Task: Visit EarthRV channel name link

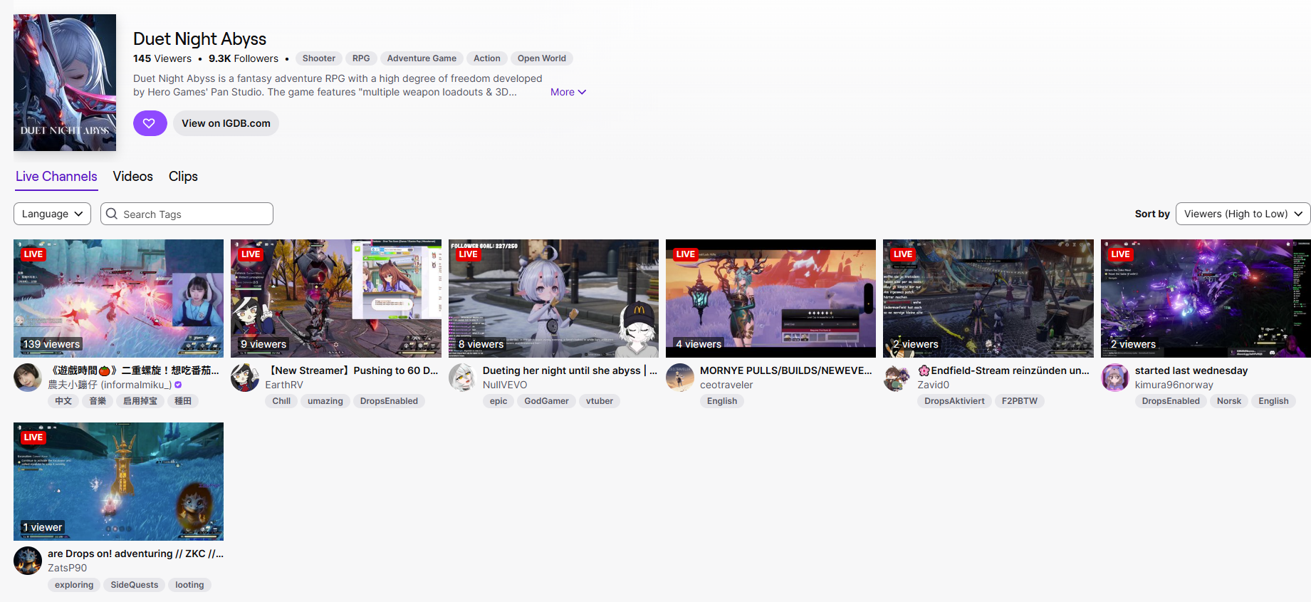Action: tap(284, 385)
